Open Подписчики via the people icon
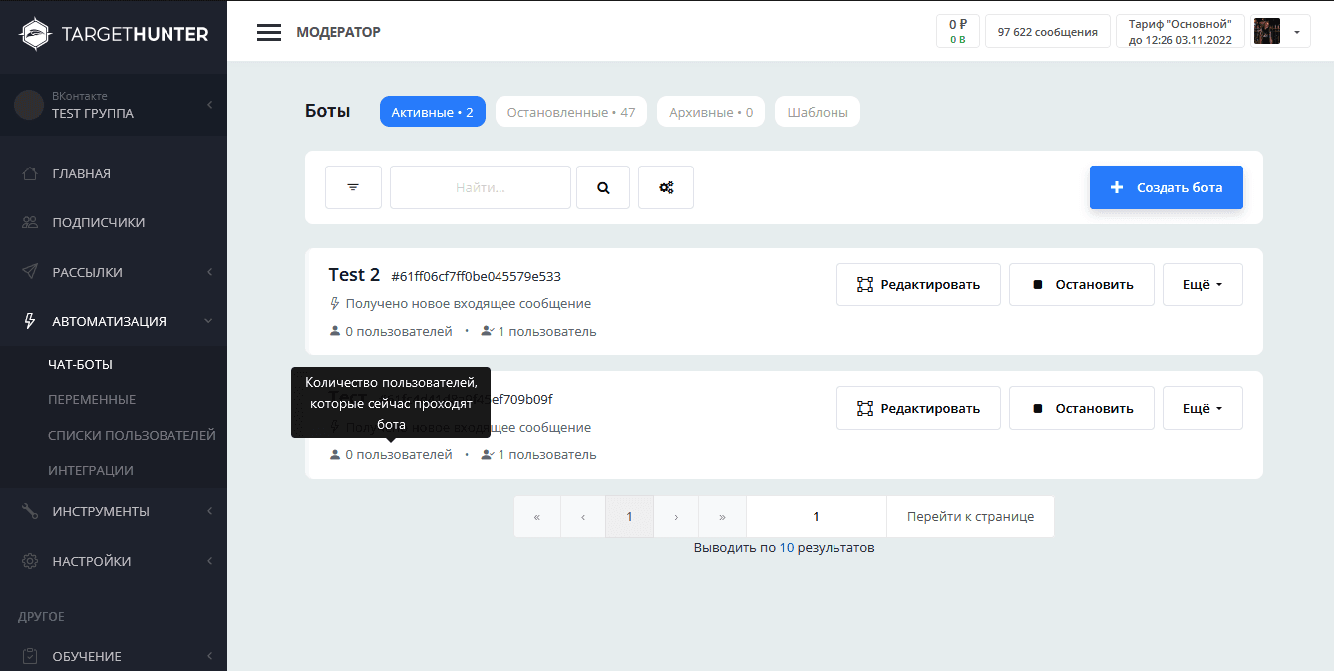The height and width of the screenshot is (671, 1334). pyautogui.click(x=31, y=222)
